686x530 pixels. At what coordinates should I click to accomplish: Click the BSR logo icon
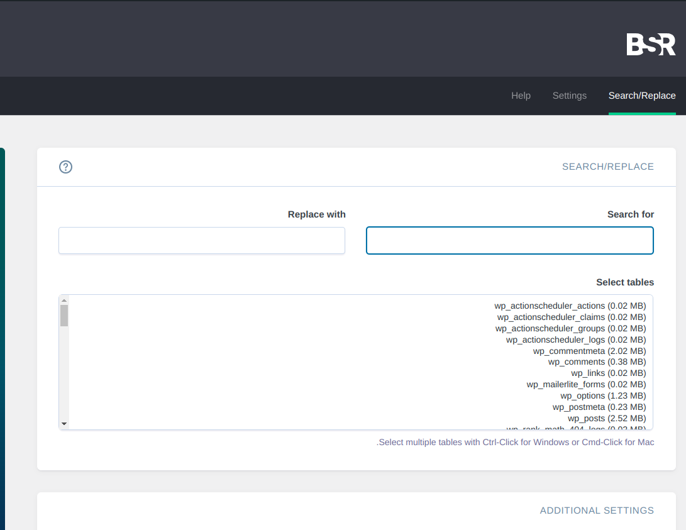[651, 45]
